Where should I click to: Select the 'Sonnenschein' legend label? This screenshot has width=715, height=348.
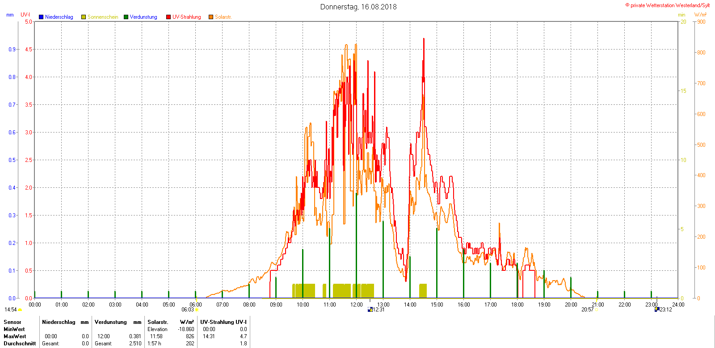(103, 17)
